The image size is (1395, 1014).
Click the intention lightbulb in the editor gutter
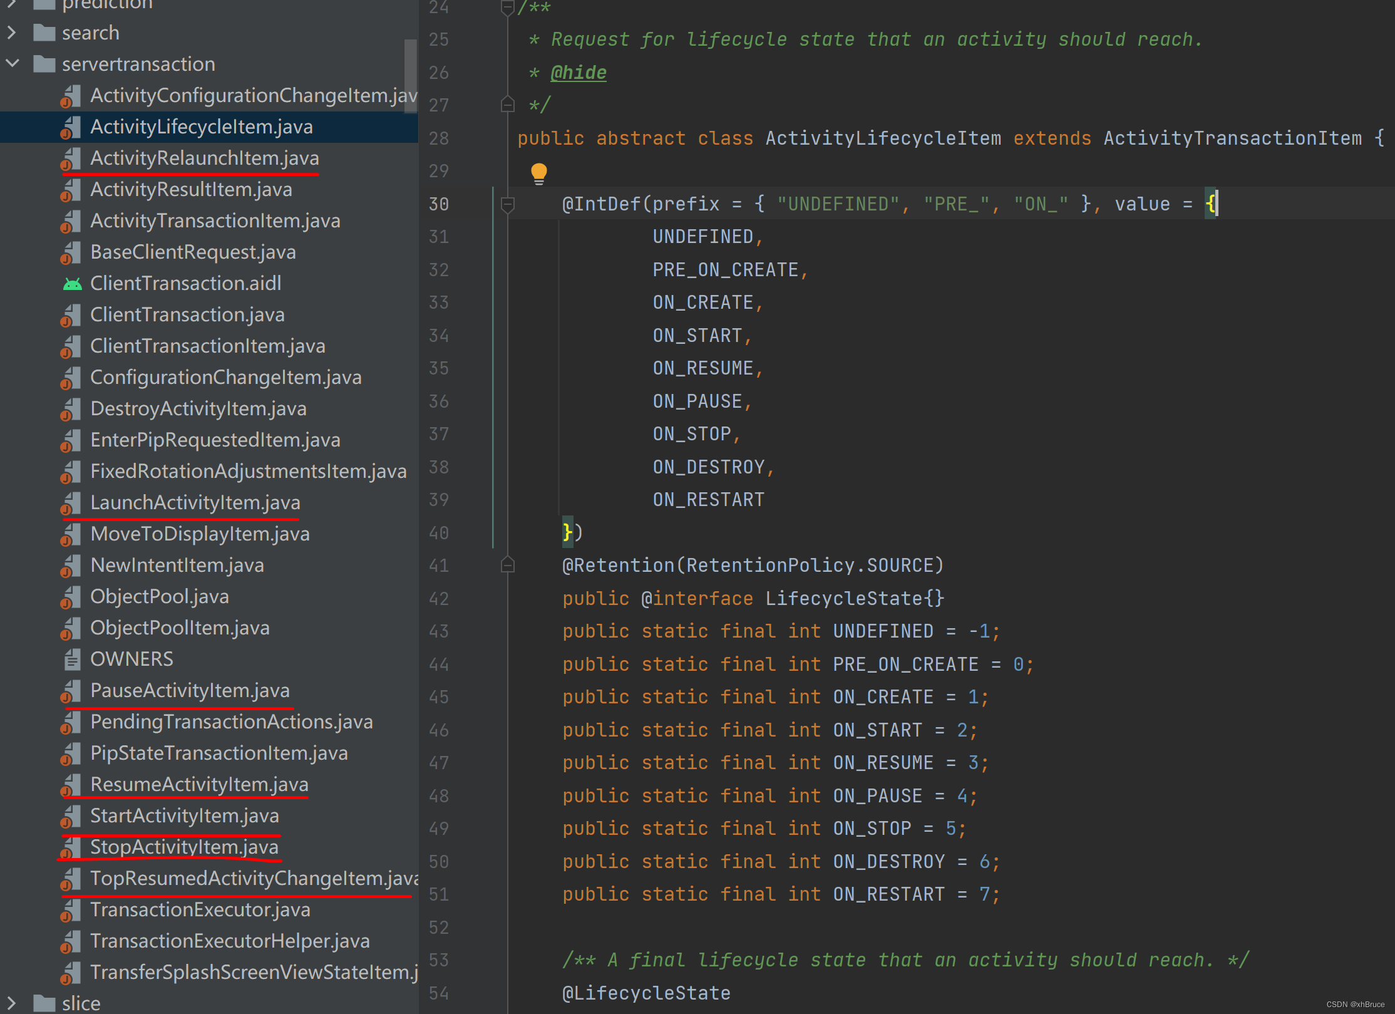[539, 173]
